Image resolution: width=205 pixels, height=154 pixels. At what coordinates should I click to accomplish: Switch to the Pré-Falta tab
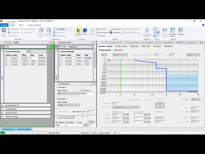tap(7, 43)
